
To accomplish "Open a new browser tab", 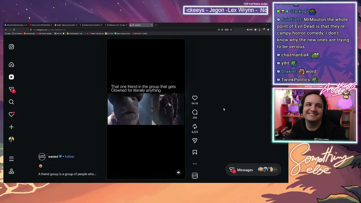I will pyautogui.click(x=156, y=25).
